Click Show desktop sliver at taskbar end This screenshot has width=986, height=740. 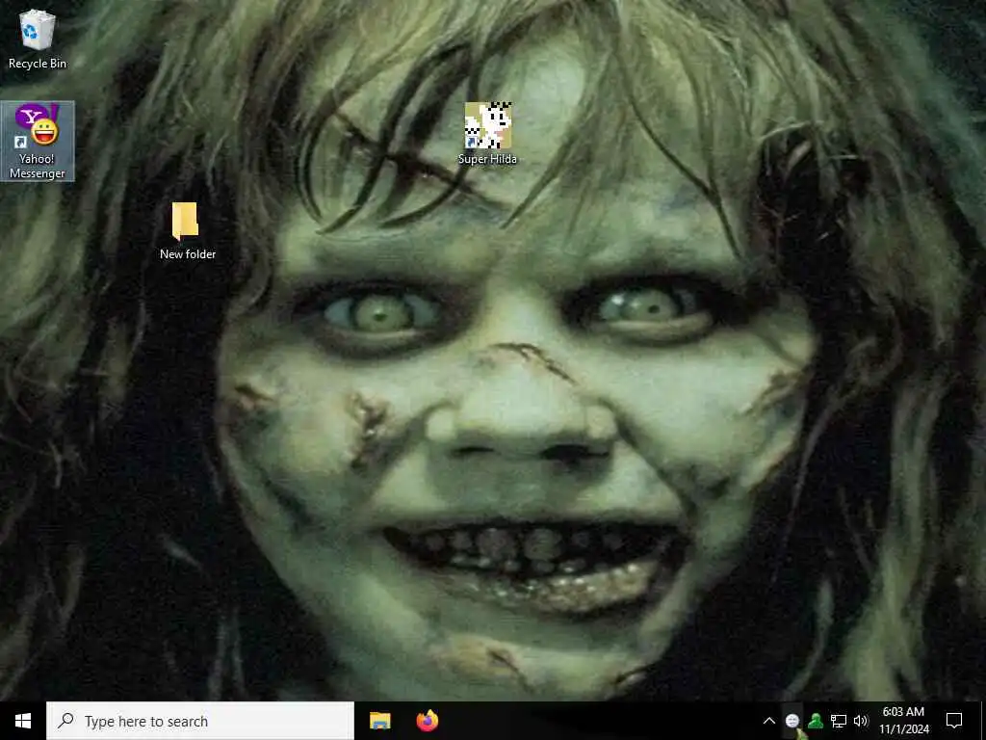point(983,721)
